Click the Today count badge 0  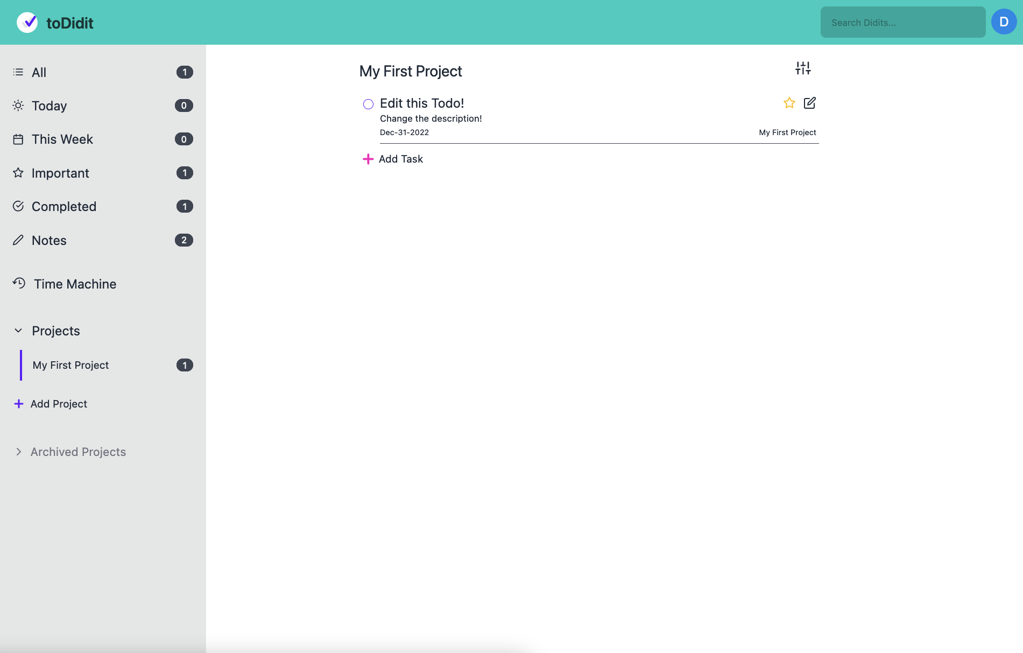tap(184, 106)
